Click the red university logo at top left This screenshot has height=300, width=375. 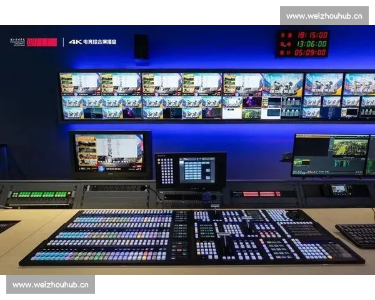click(41, 42)
